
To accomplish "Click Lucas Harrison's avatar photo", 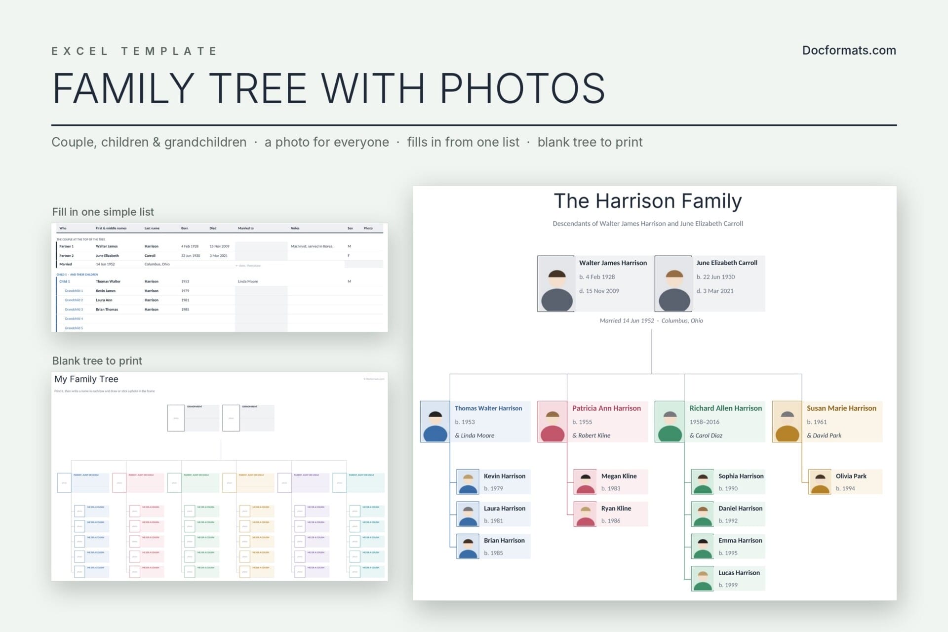I will coord(702,579).
